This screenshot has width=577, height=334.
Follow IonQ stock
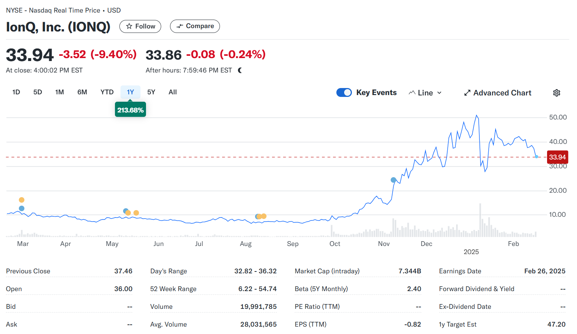[140, 26]
